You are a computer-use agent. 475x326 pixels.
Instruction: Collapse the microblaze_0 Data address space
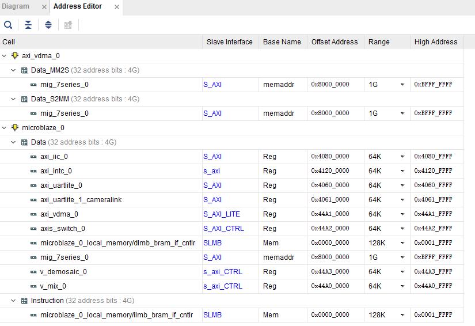tap(13, 142)
